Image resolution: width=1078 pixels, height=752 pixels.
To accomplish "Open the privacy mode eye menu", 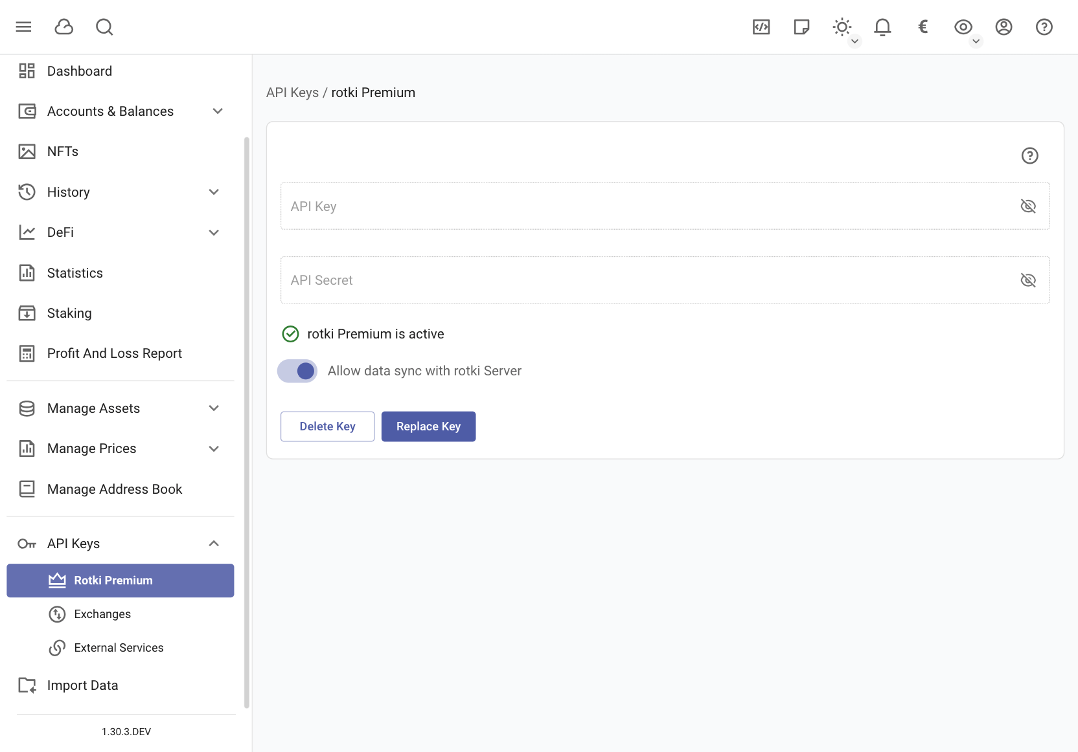I will pos(963,27).
